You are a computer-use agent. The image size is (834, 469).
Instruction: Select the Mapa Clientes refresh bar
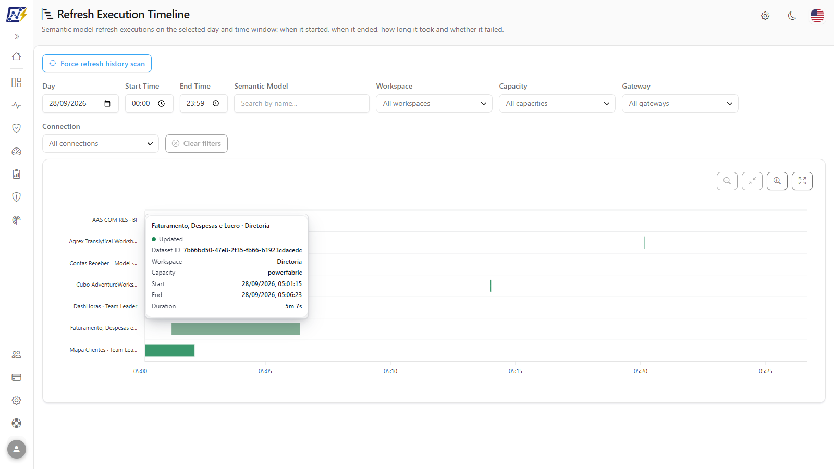point(169,351)
